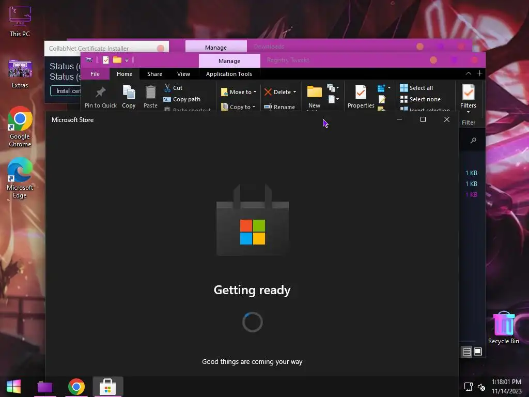This screenshot has width=529, height=397.
Task: Switch Explorer to details list view
Action: pyautogui.click(x=466, y=352)
